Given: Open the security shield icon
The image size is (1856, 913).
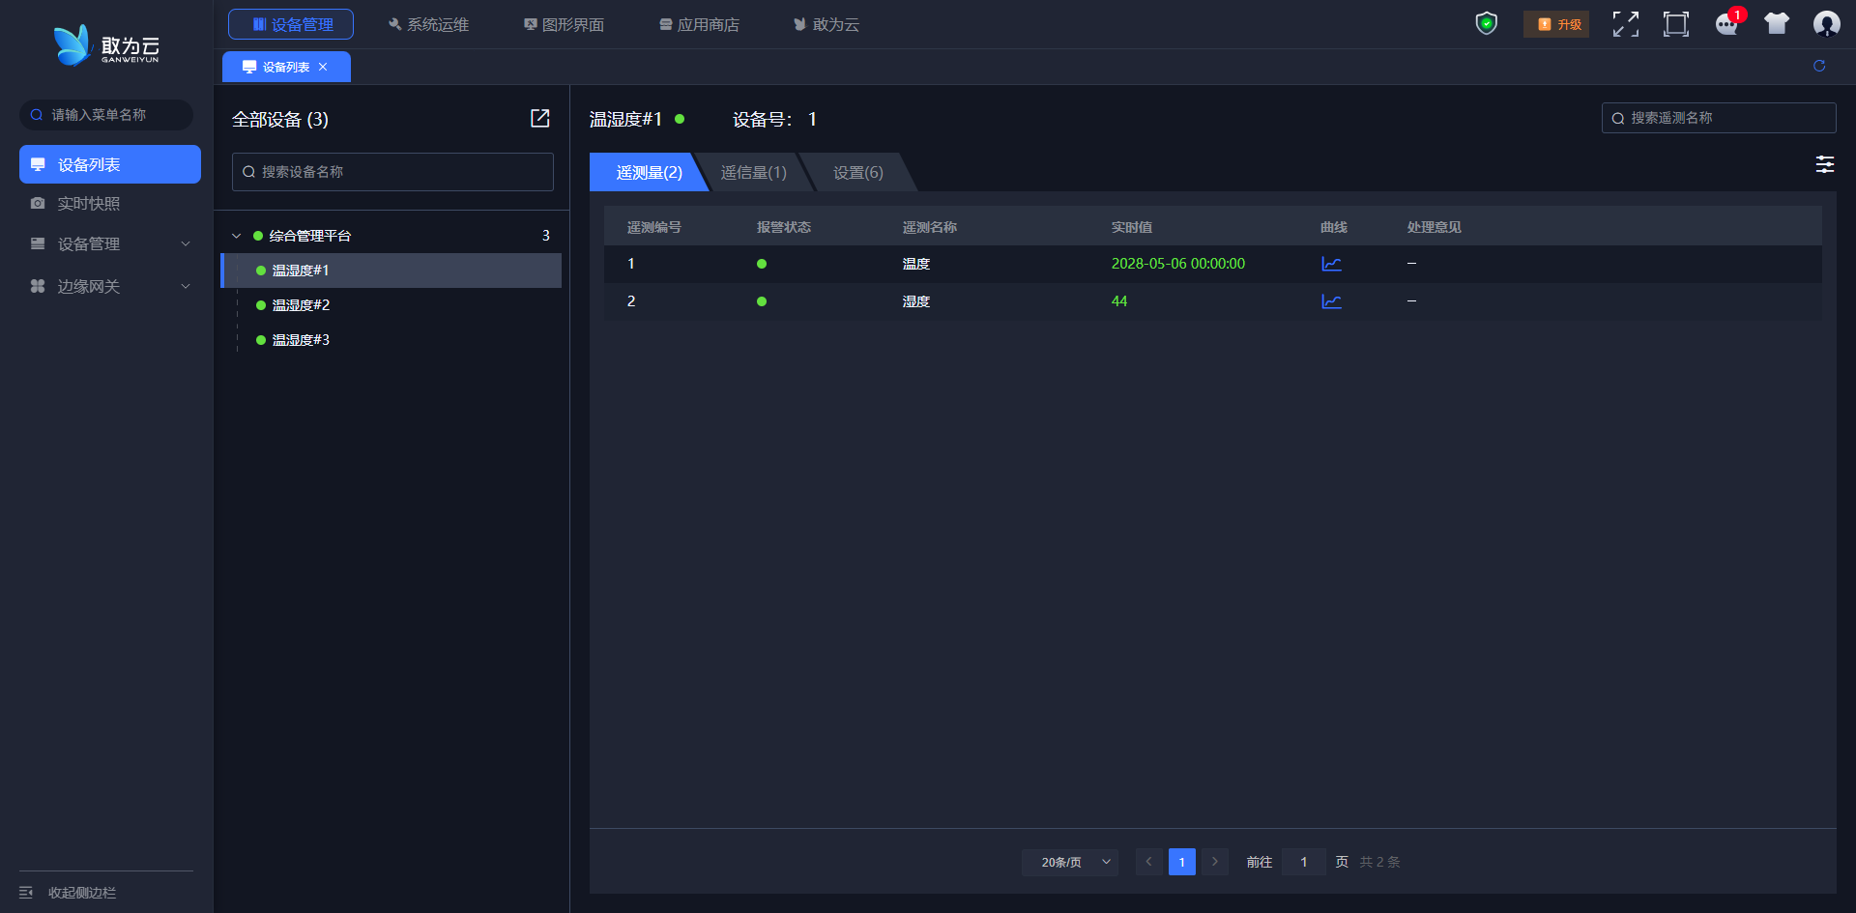Looking at the screenshot, I should point(1486,23).
